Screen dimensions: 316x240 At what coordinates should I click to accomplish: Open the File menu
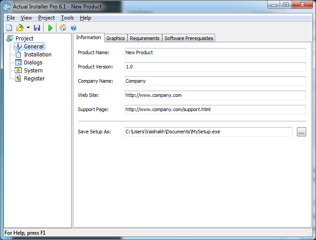click(x=11, y=18)
